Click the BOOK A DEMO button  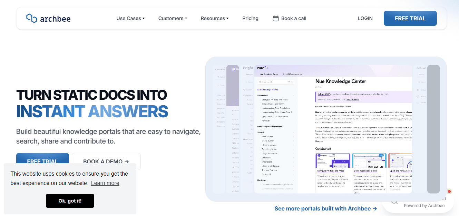click(x=106, y=161)
